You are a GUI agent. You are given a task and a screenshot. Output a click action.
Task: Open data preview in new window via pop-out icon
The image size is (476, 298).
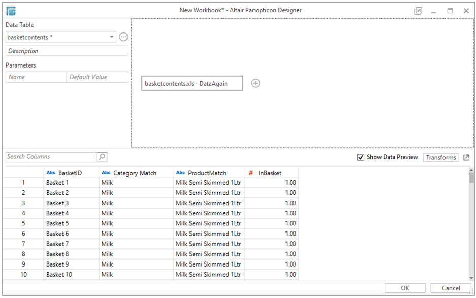pyautogui.click(x=466, y=157)
